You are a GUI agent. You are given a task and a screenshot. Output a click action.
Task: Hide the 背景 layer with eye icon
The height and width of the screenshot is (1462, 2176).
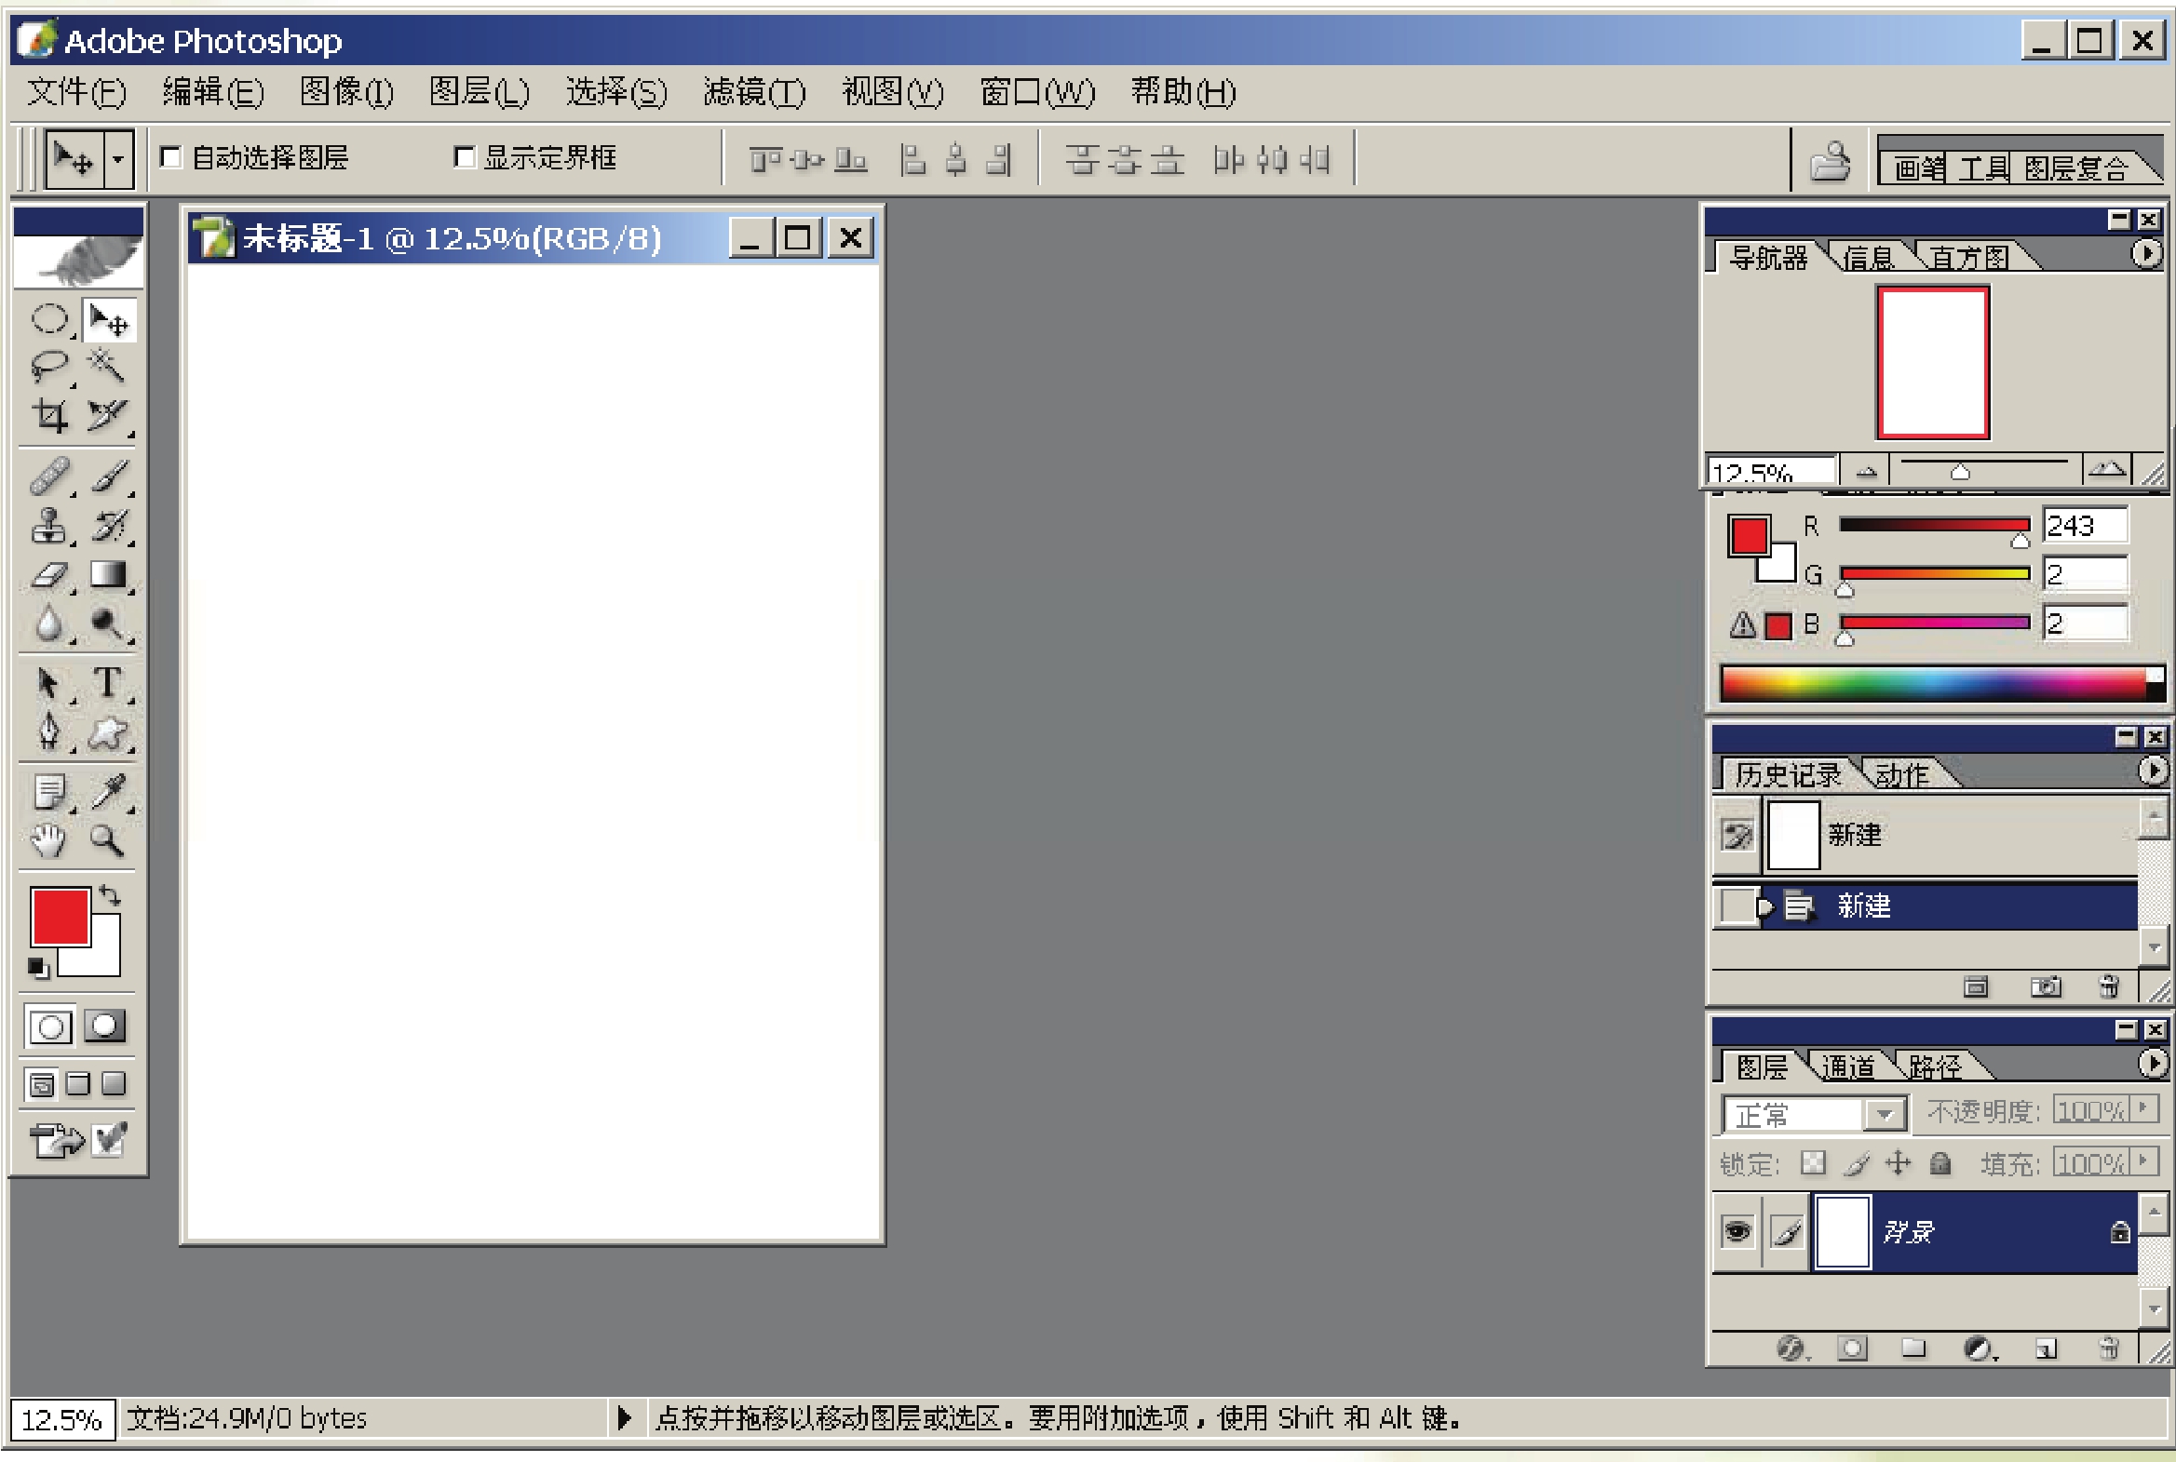tap(1737, 1232)
